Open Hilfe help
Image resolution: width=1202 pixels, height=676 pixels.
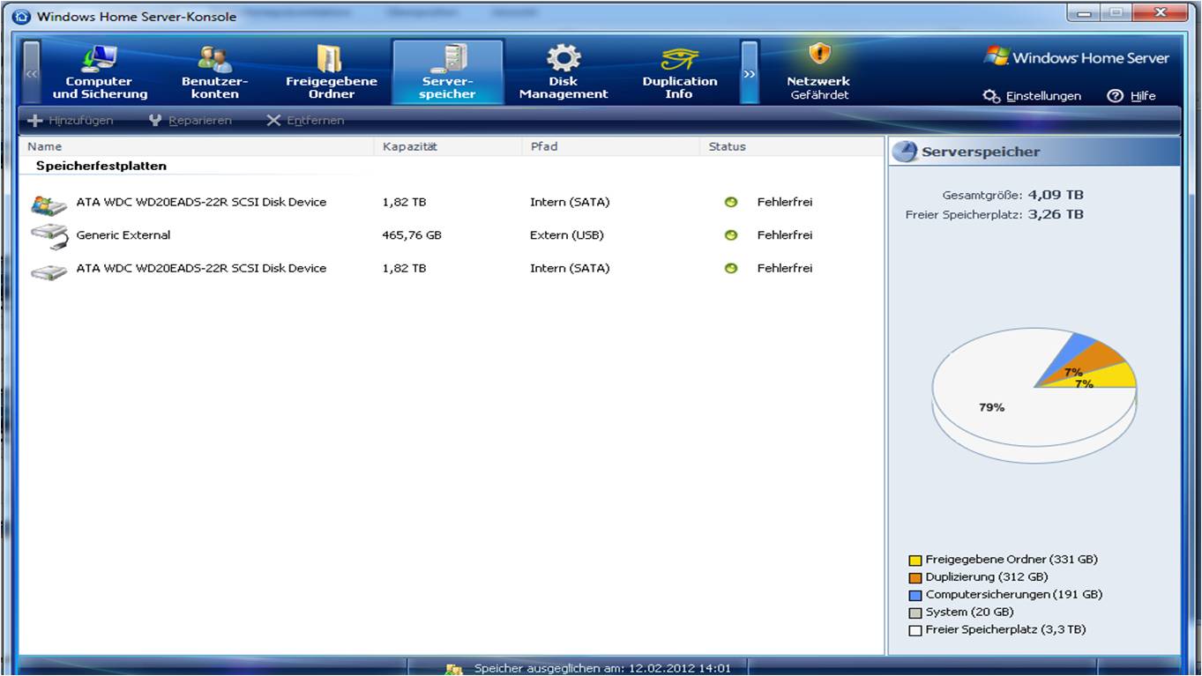(1131, 96)
